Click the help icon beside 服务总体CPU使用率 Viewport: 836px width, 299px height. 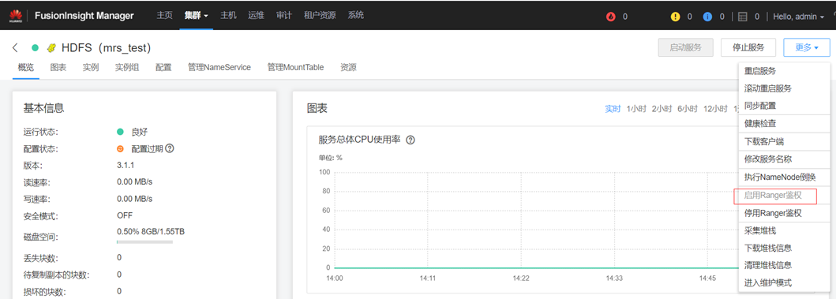[x=411, y=140]
